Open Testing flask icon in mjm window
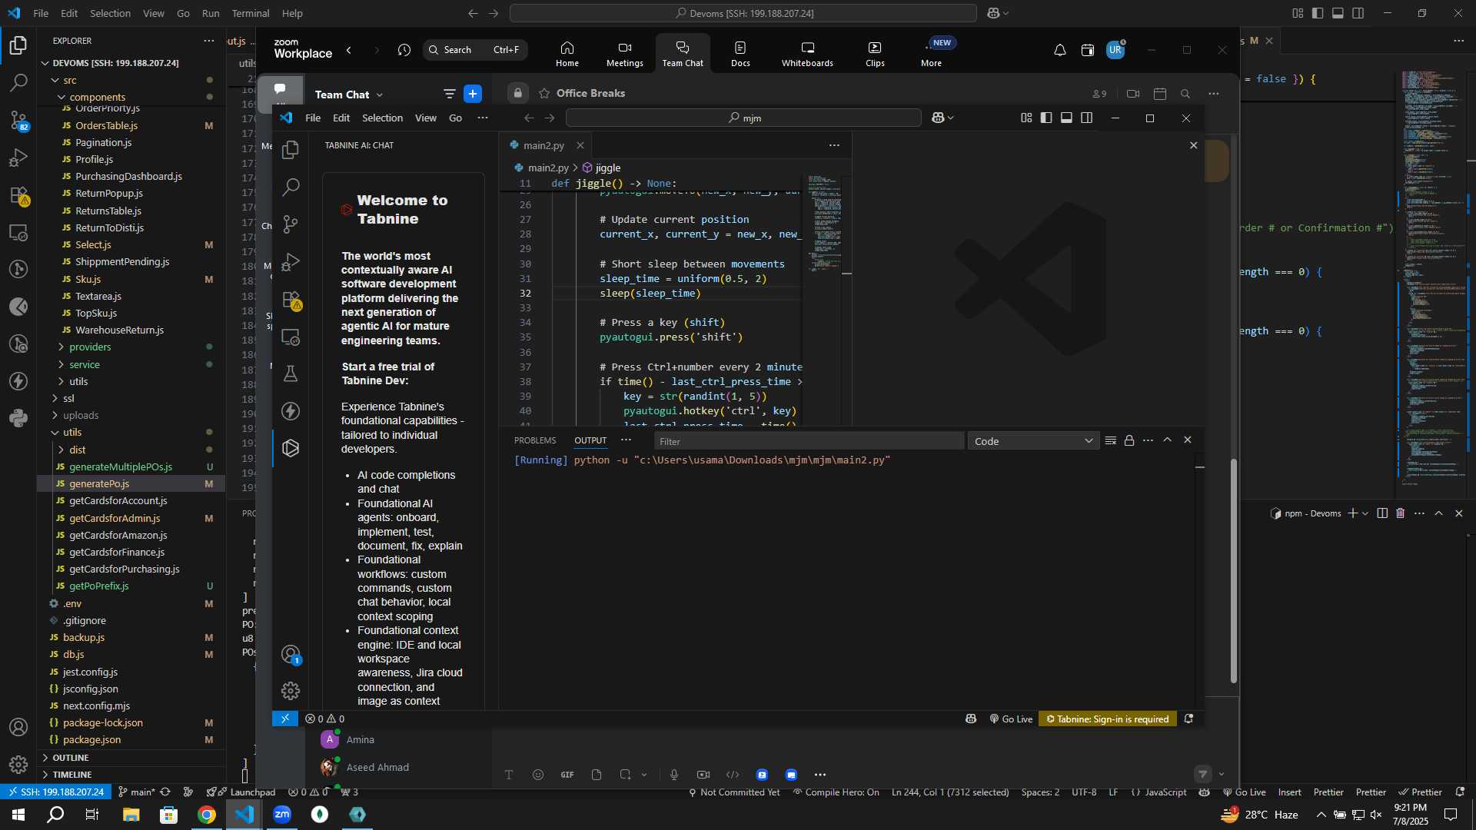This screenshot has width=1476, height=830. (291, 373)
